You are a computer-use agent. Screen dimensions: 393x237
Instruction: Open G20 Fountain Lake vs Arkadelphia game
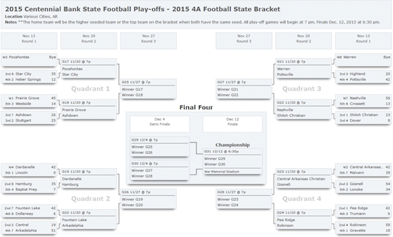[x=89, y=220]
